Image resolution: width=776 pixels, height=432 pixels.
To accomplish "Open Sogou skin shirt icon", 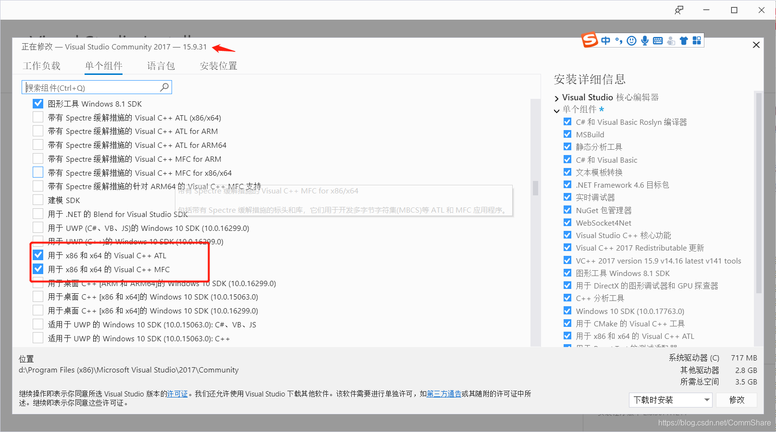I will click(x=684, y=41).
